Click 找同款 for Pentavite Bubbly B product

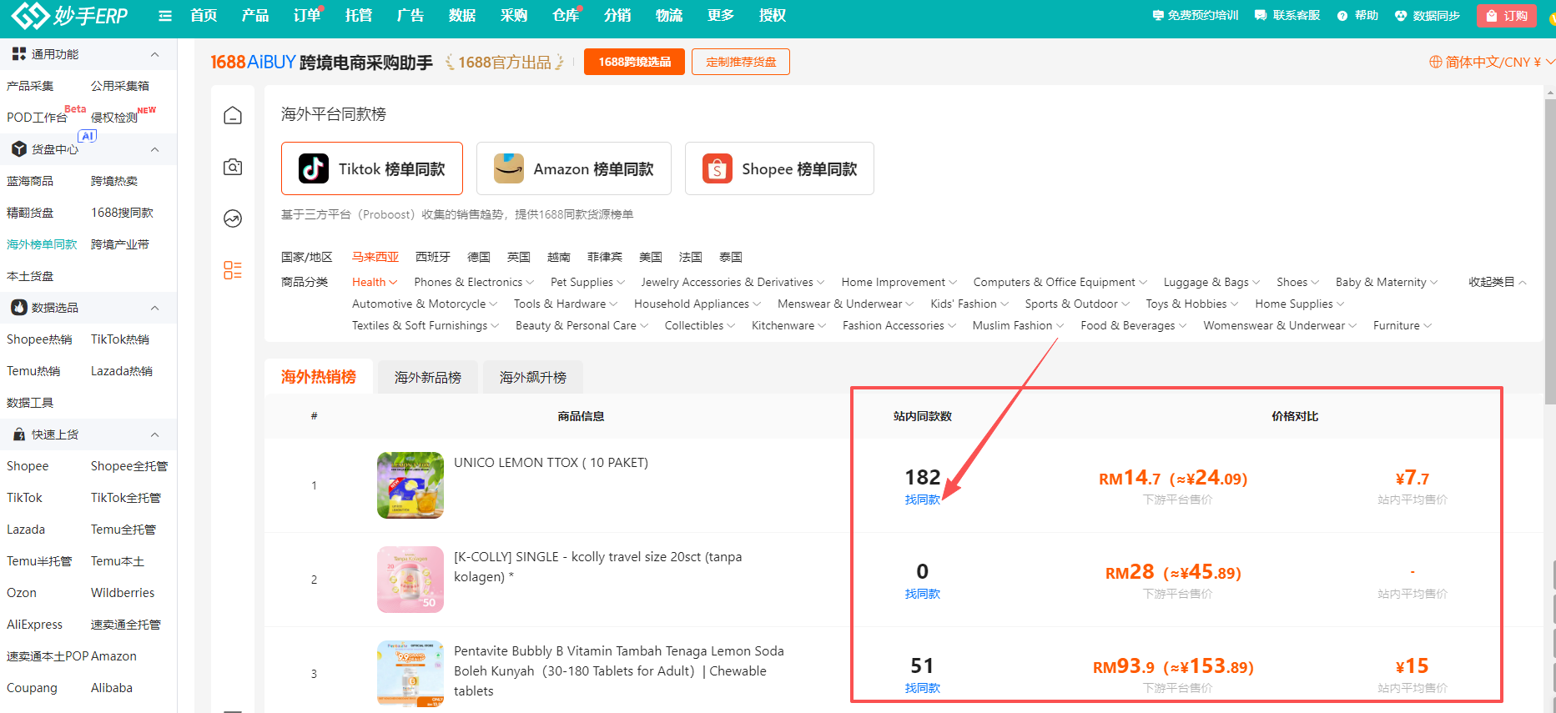922,688
